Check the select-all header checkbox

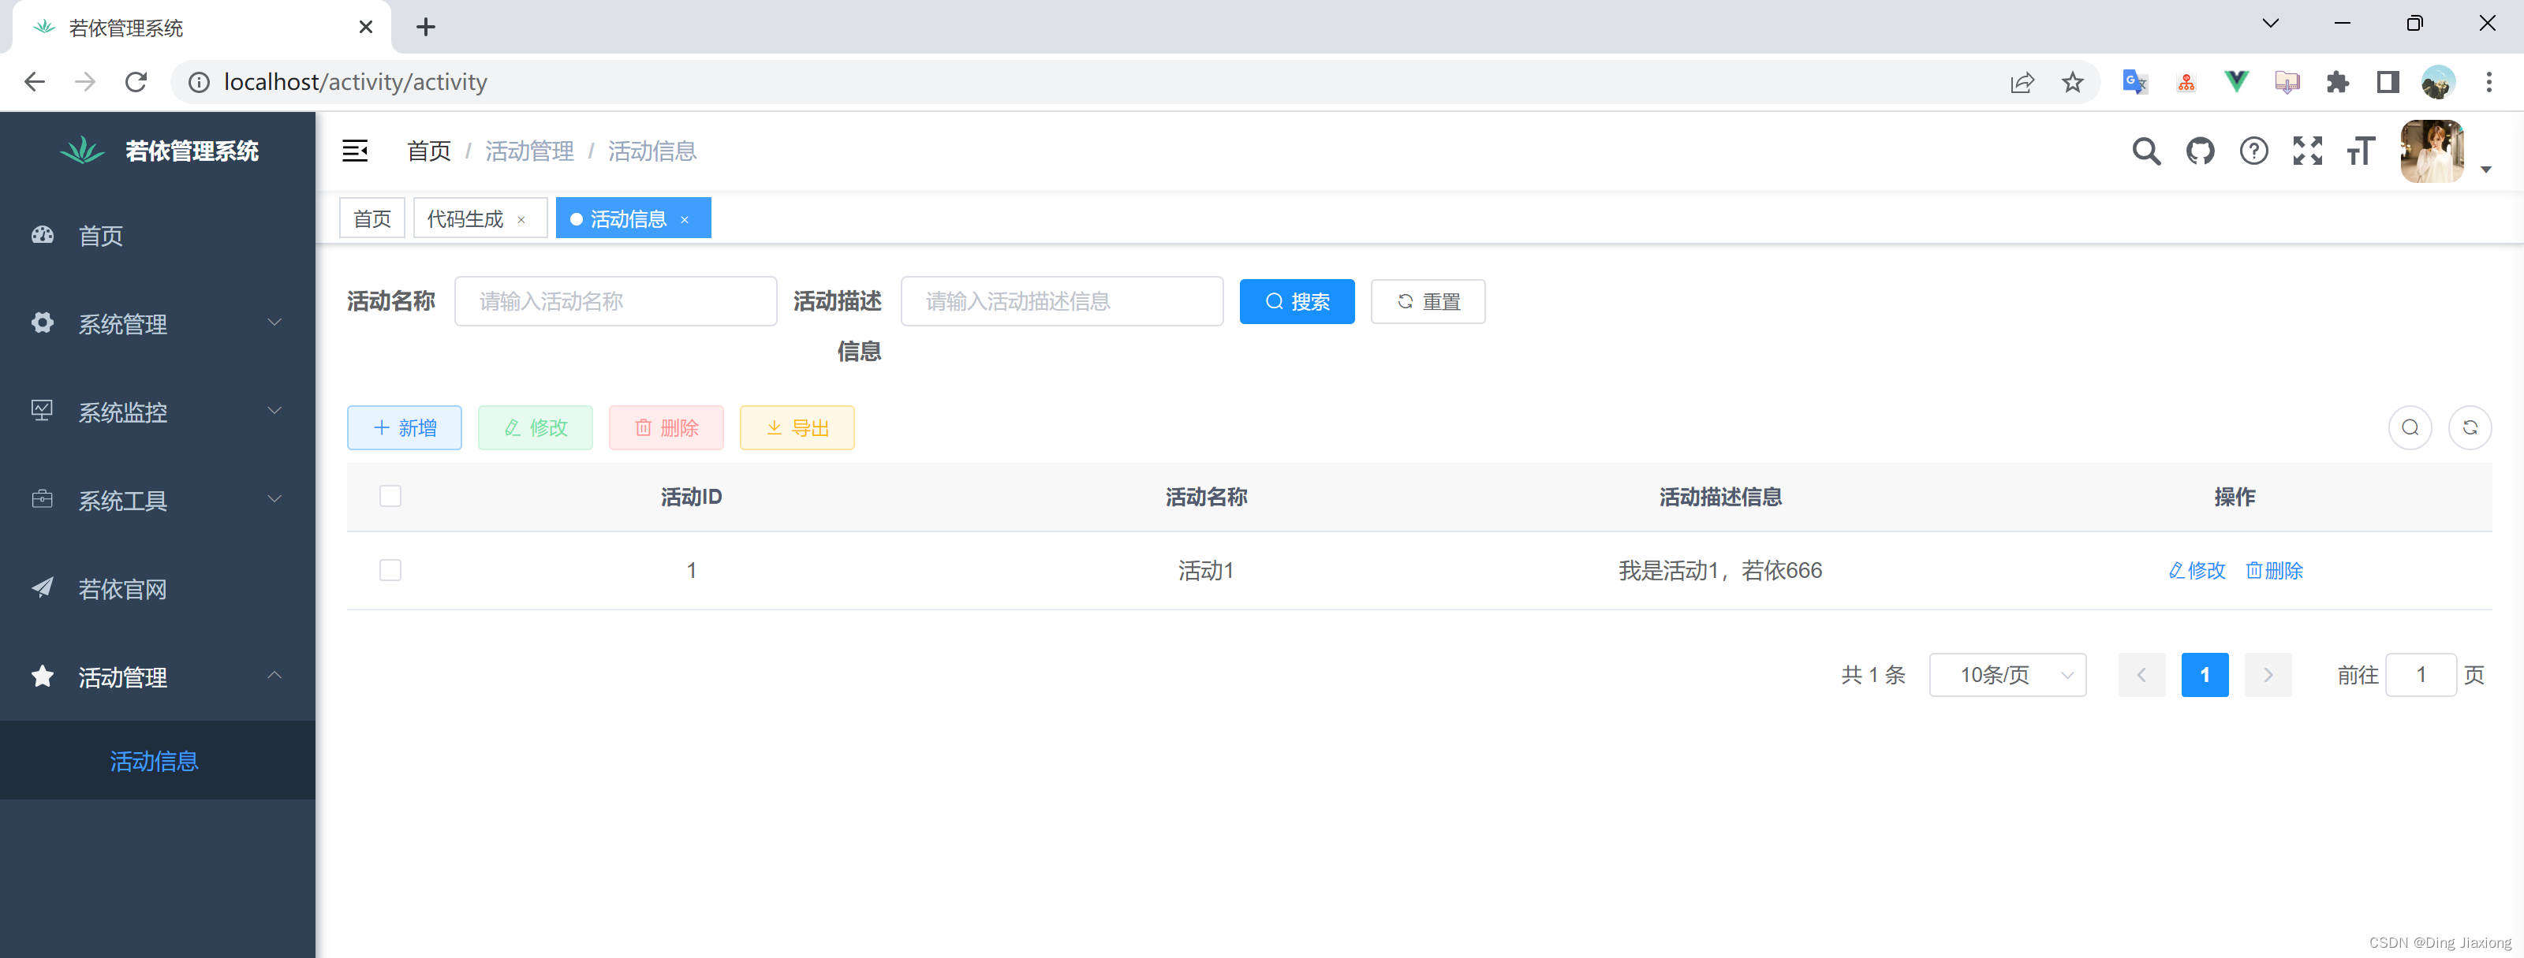point(390,496)
